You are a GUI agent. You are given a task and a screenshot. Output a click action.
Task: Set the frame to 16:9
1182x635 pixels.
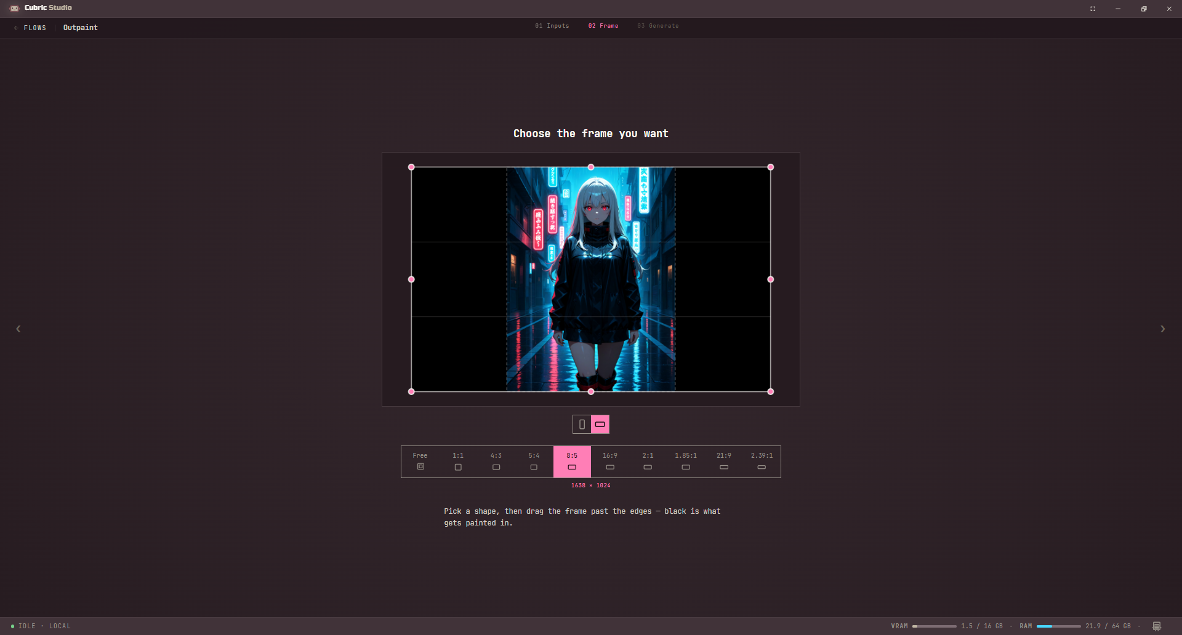pyautogui.click(x=610, y=461)
